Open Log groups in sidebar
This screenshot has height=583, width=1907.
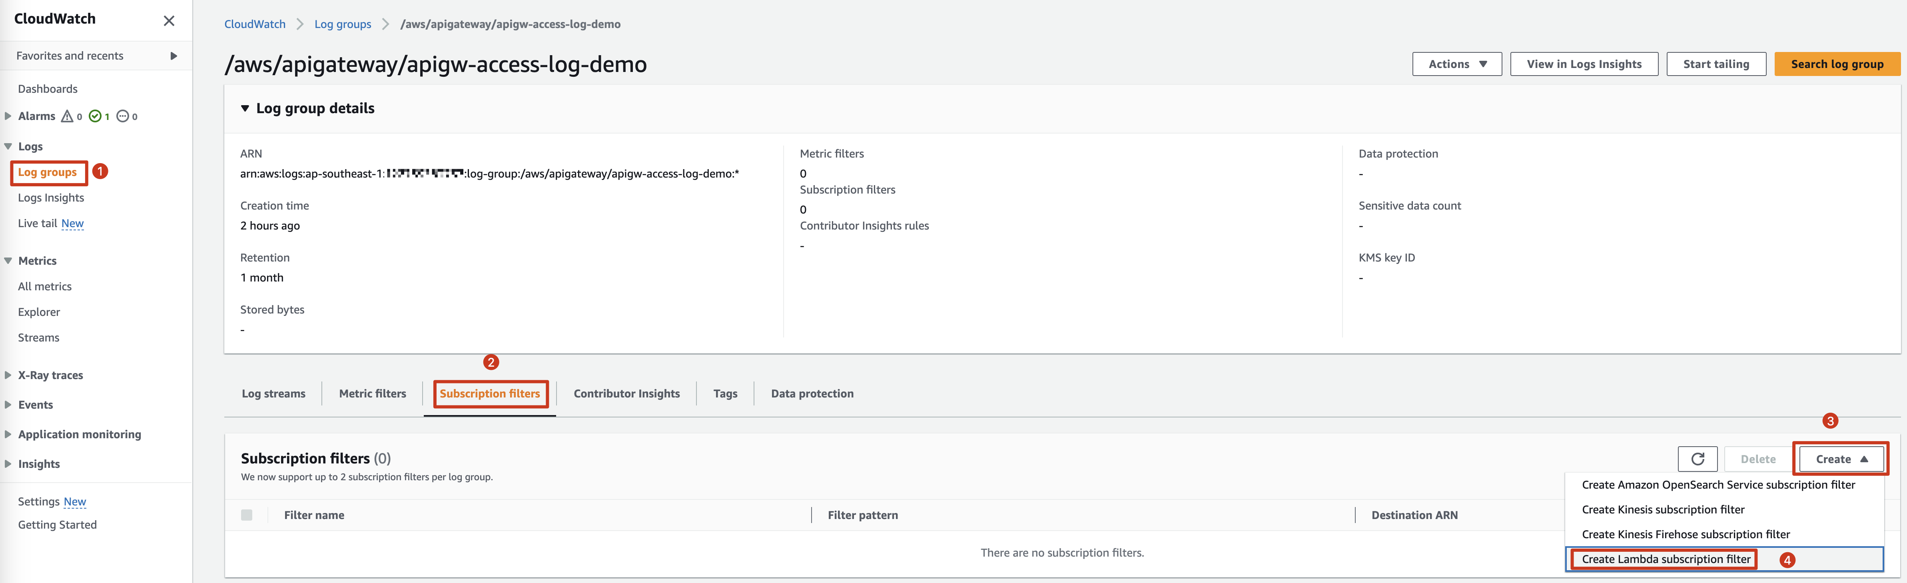[x=48, y=173]
